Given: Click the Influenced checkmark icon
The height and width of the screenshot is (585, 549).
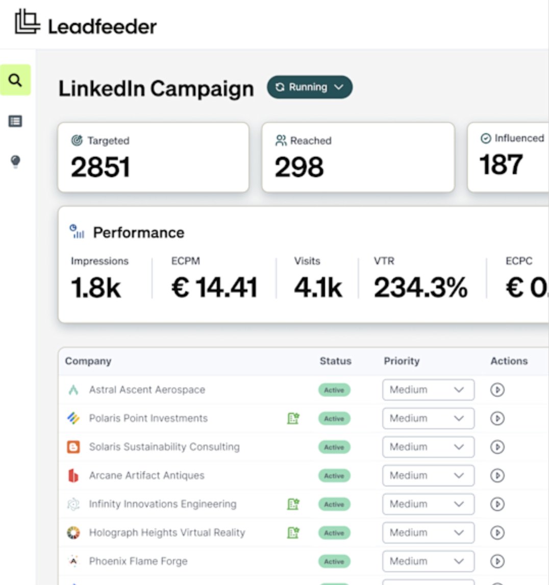Looking at the screenshot, I should [486, 138].
